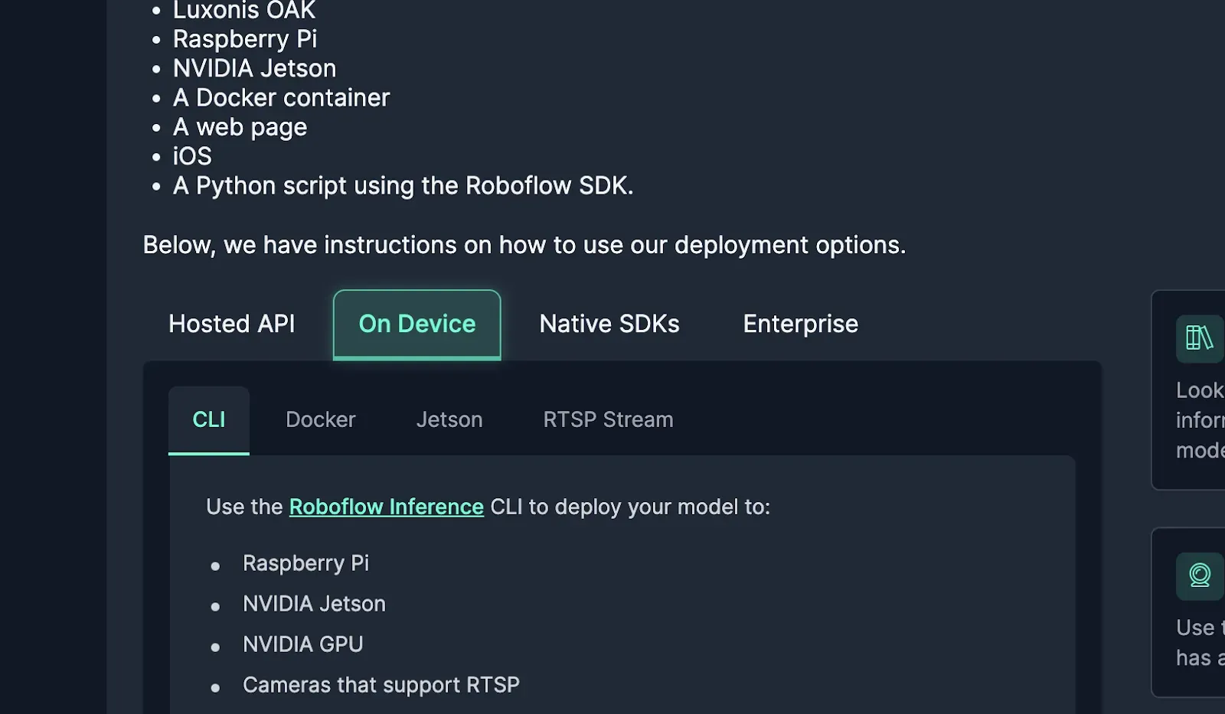Switch to the Hosted API tab
Viewport: 1225px width, 714px height.
click(231, 324)
